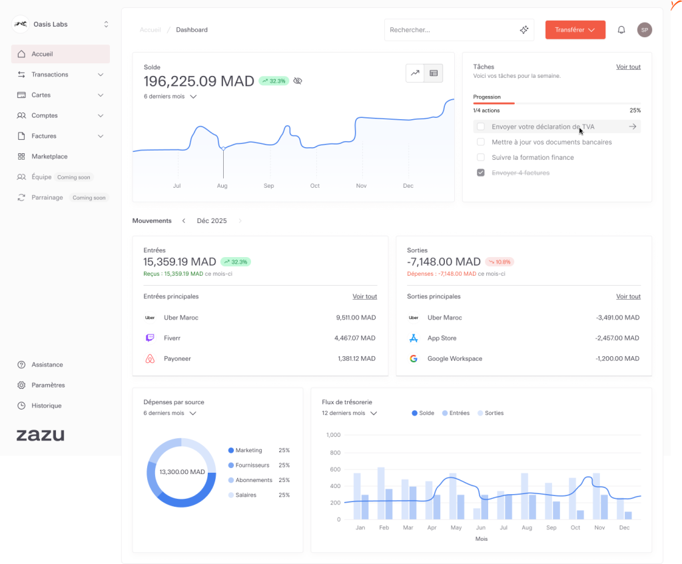Tick the 'Suivre la formation finance' checkbox
The image size is (682, 564).
pyautogui.click(x=481, y=157)
